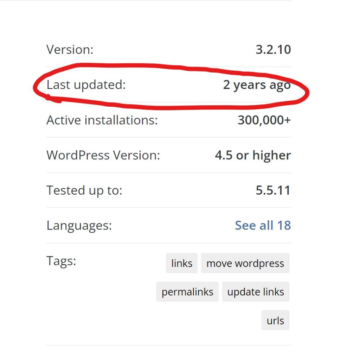Open the See all 18 languages link
Viewport: 360px width, 358px height.
tap(263, 225)
